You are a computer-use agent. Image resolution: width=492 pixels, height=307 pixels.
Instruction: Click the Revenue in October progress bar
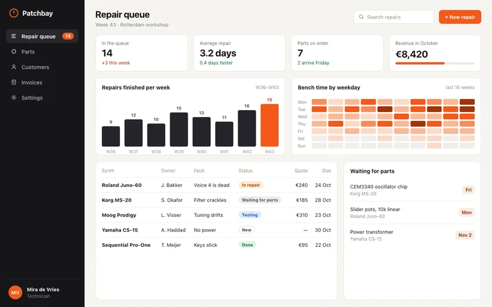(x=435, y=63)
